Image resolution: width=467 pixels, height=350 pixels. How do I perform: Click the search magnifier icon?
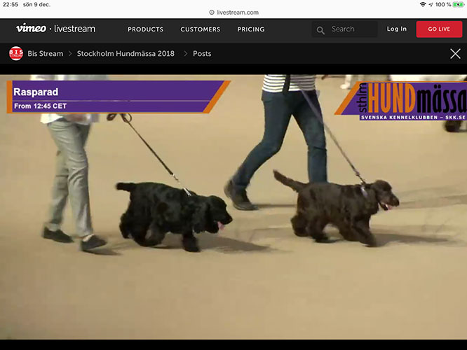click(x=320, y=30)
